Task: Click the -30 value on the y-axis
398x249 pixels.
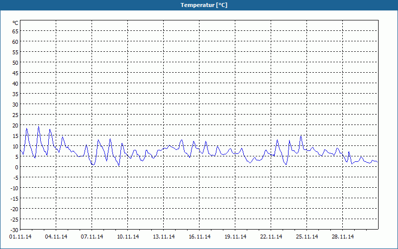Action: click(x=14, y=230)
